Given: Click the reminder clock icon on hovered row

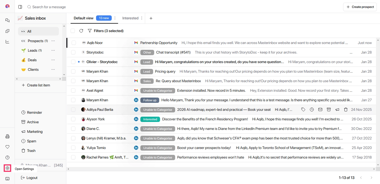Looking at the screenshot, I should click(312, 109).
